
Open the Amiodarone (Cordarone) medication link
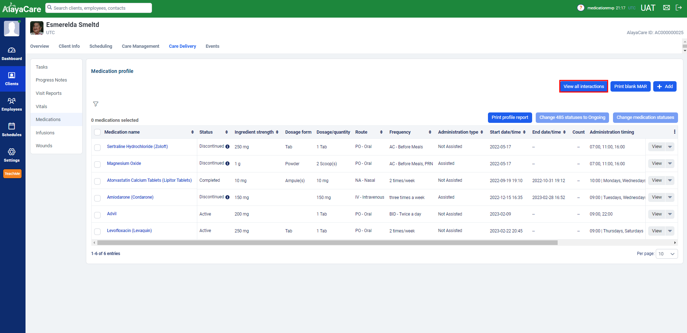(x=130, y=197)
